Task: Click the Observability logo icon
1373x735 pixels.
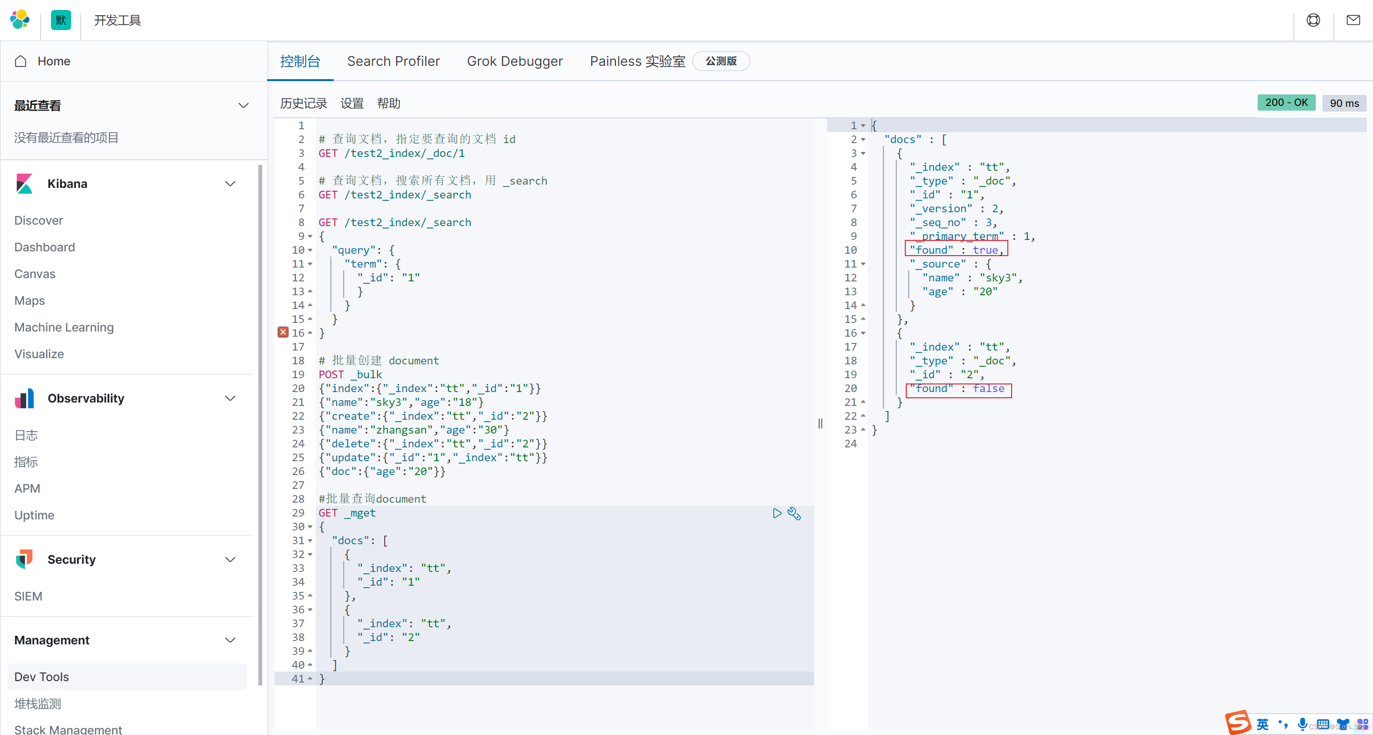Action: [x=24, y=398]
